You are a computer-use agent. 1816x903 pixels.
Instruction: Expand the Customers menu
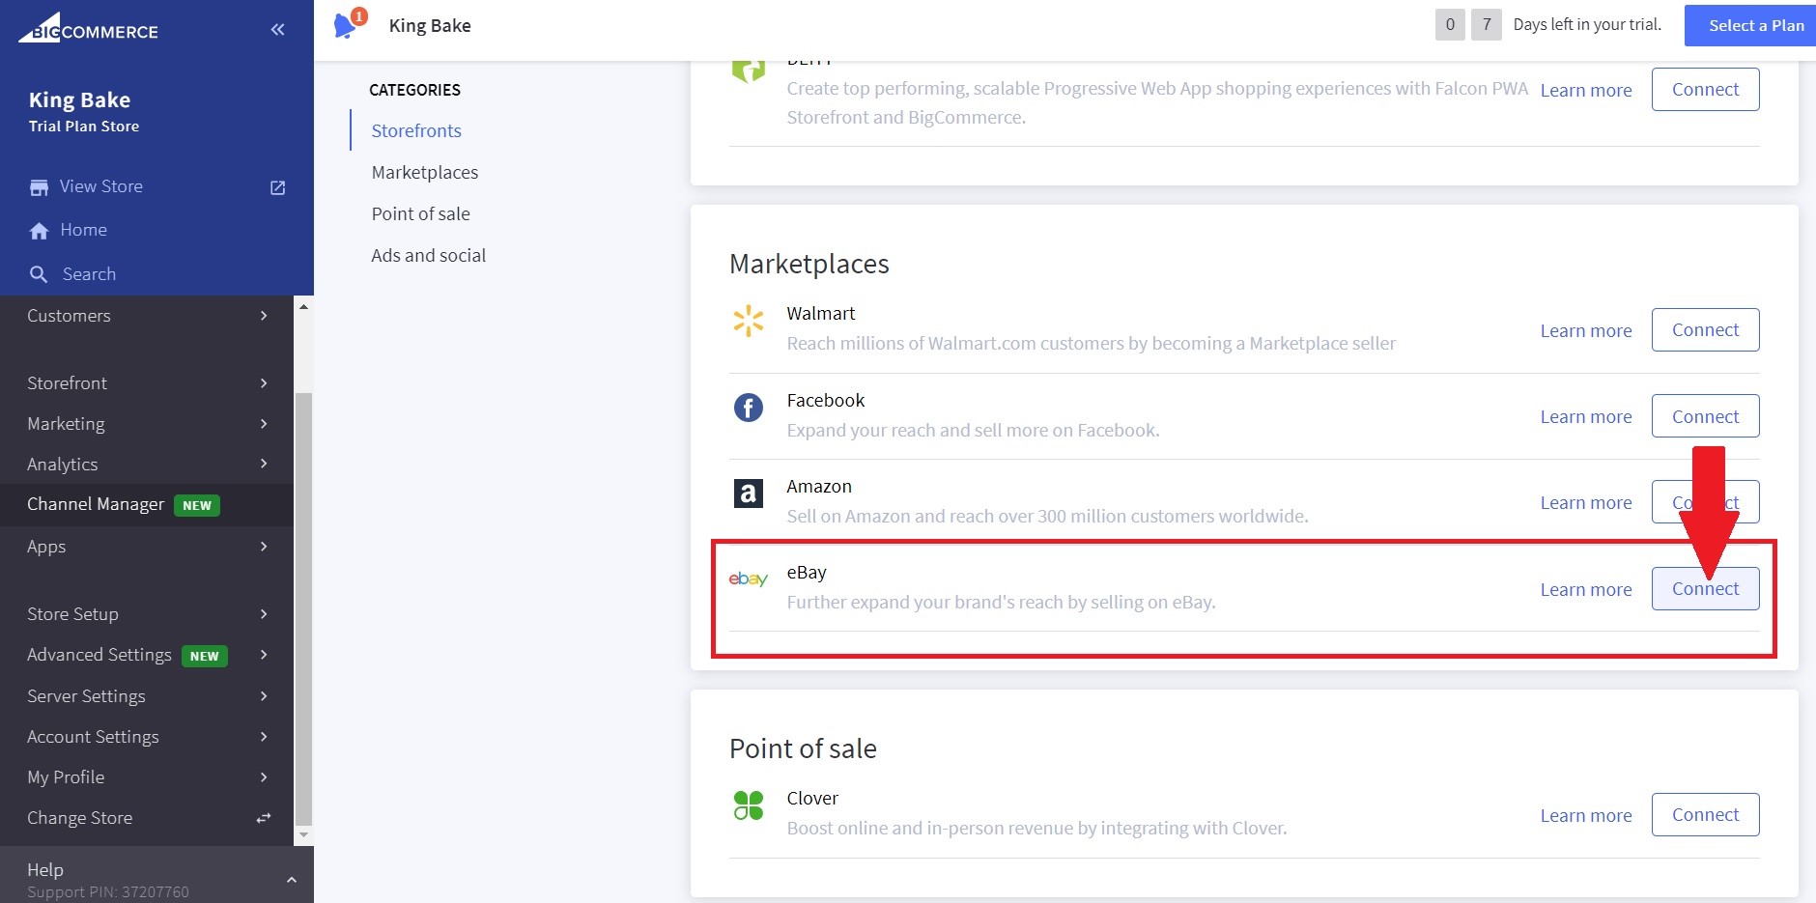click(x=263, y=316)
